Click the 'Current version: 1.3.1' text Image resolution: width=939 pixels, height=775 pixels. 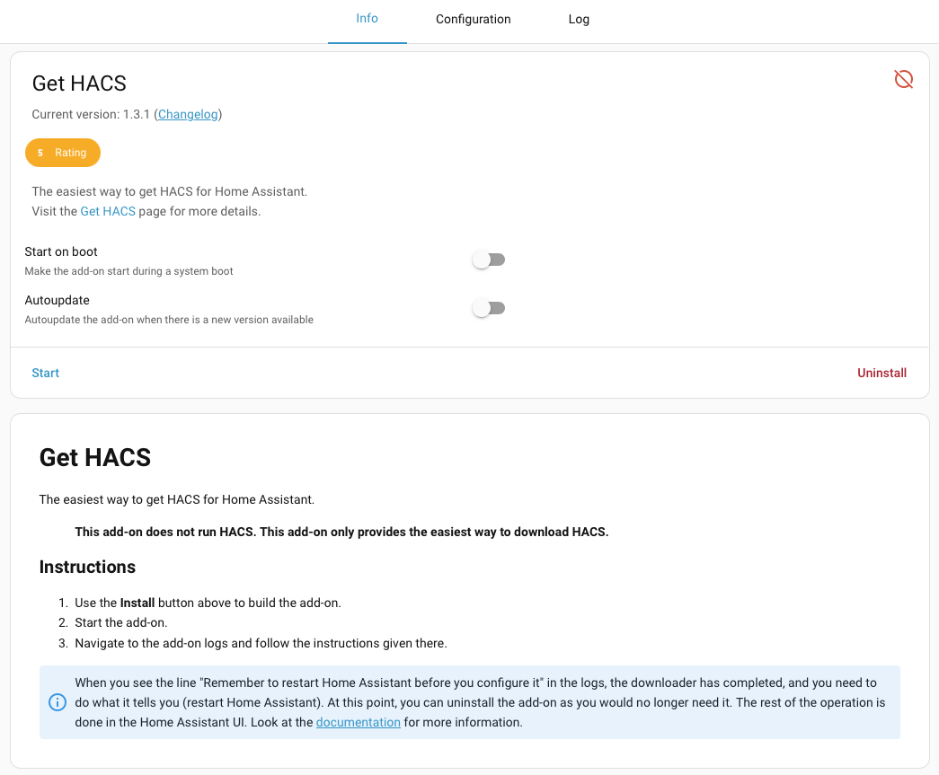(91, 114)
